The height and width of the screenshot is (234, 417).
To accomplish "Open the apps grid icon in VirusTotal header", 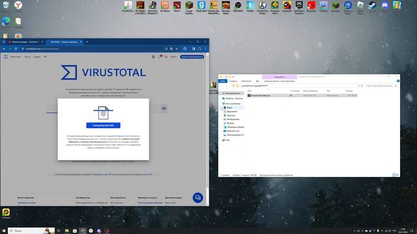I will click(154, 57).
